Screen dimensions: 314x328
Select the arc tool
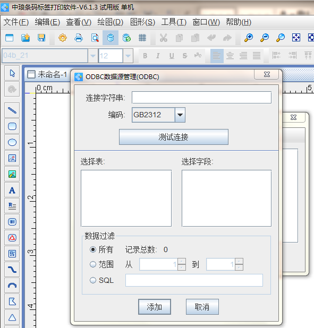pos(12,286)
